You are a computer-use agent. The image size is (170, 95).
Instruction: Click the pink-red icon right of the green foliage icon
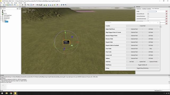pyautogui.click(x=57, y=5)
